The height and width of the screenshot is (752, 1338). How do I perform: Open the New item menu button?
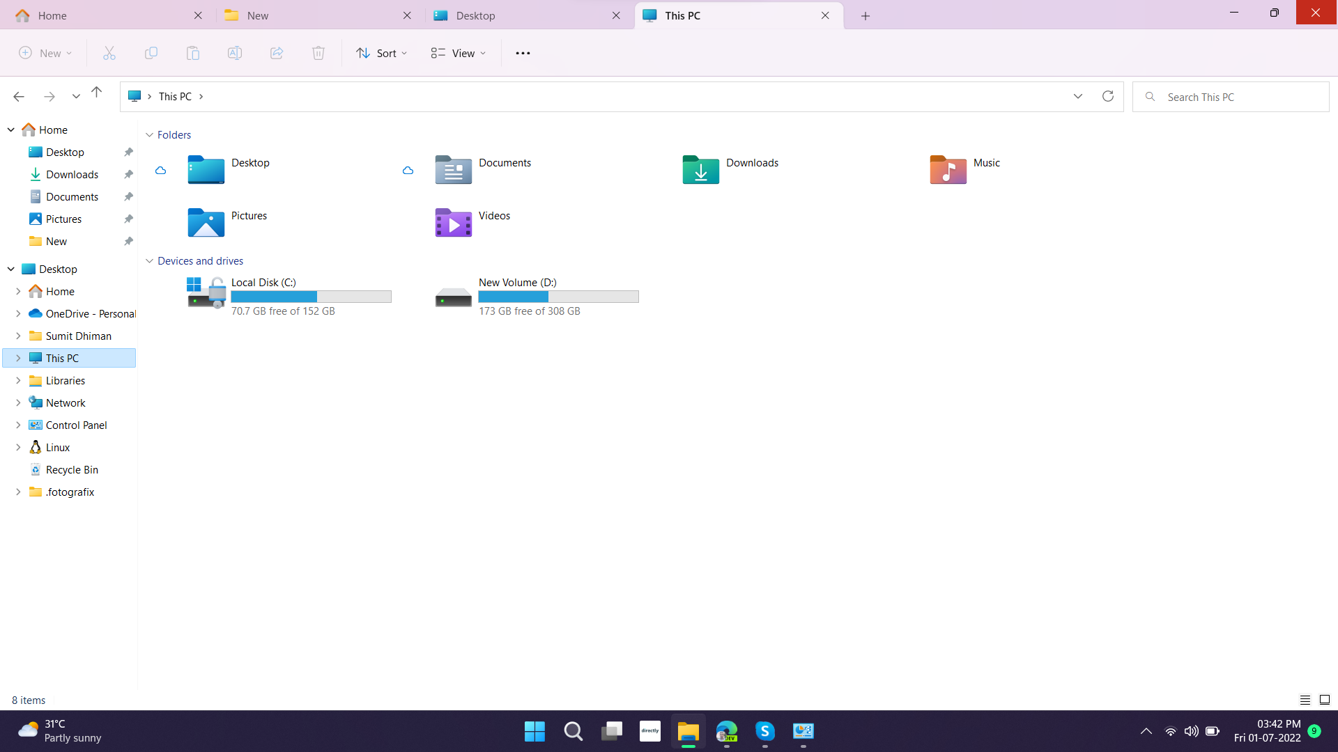[x=45, y=52]
